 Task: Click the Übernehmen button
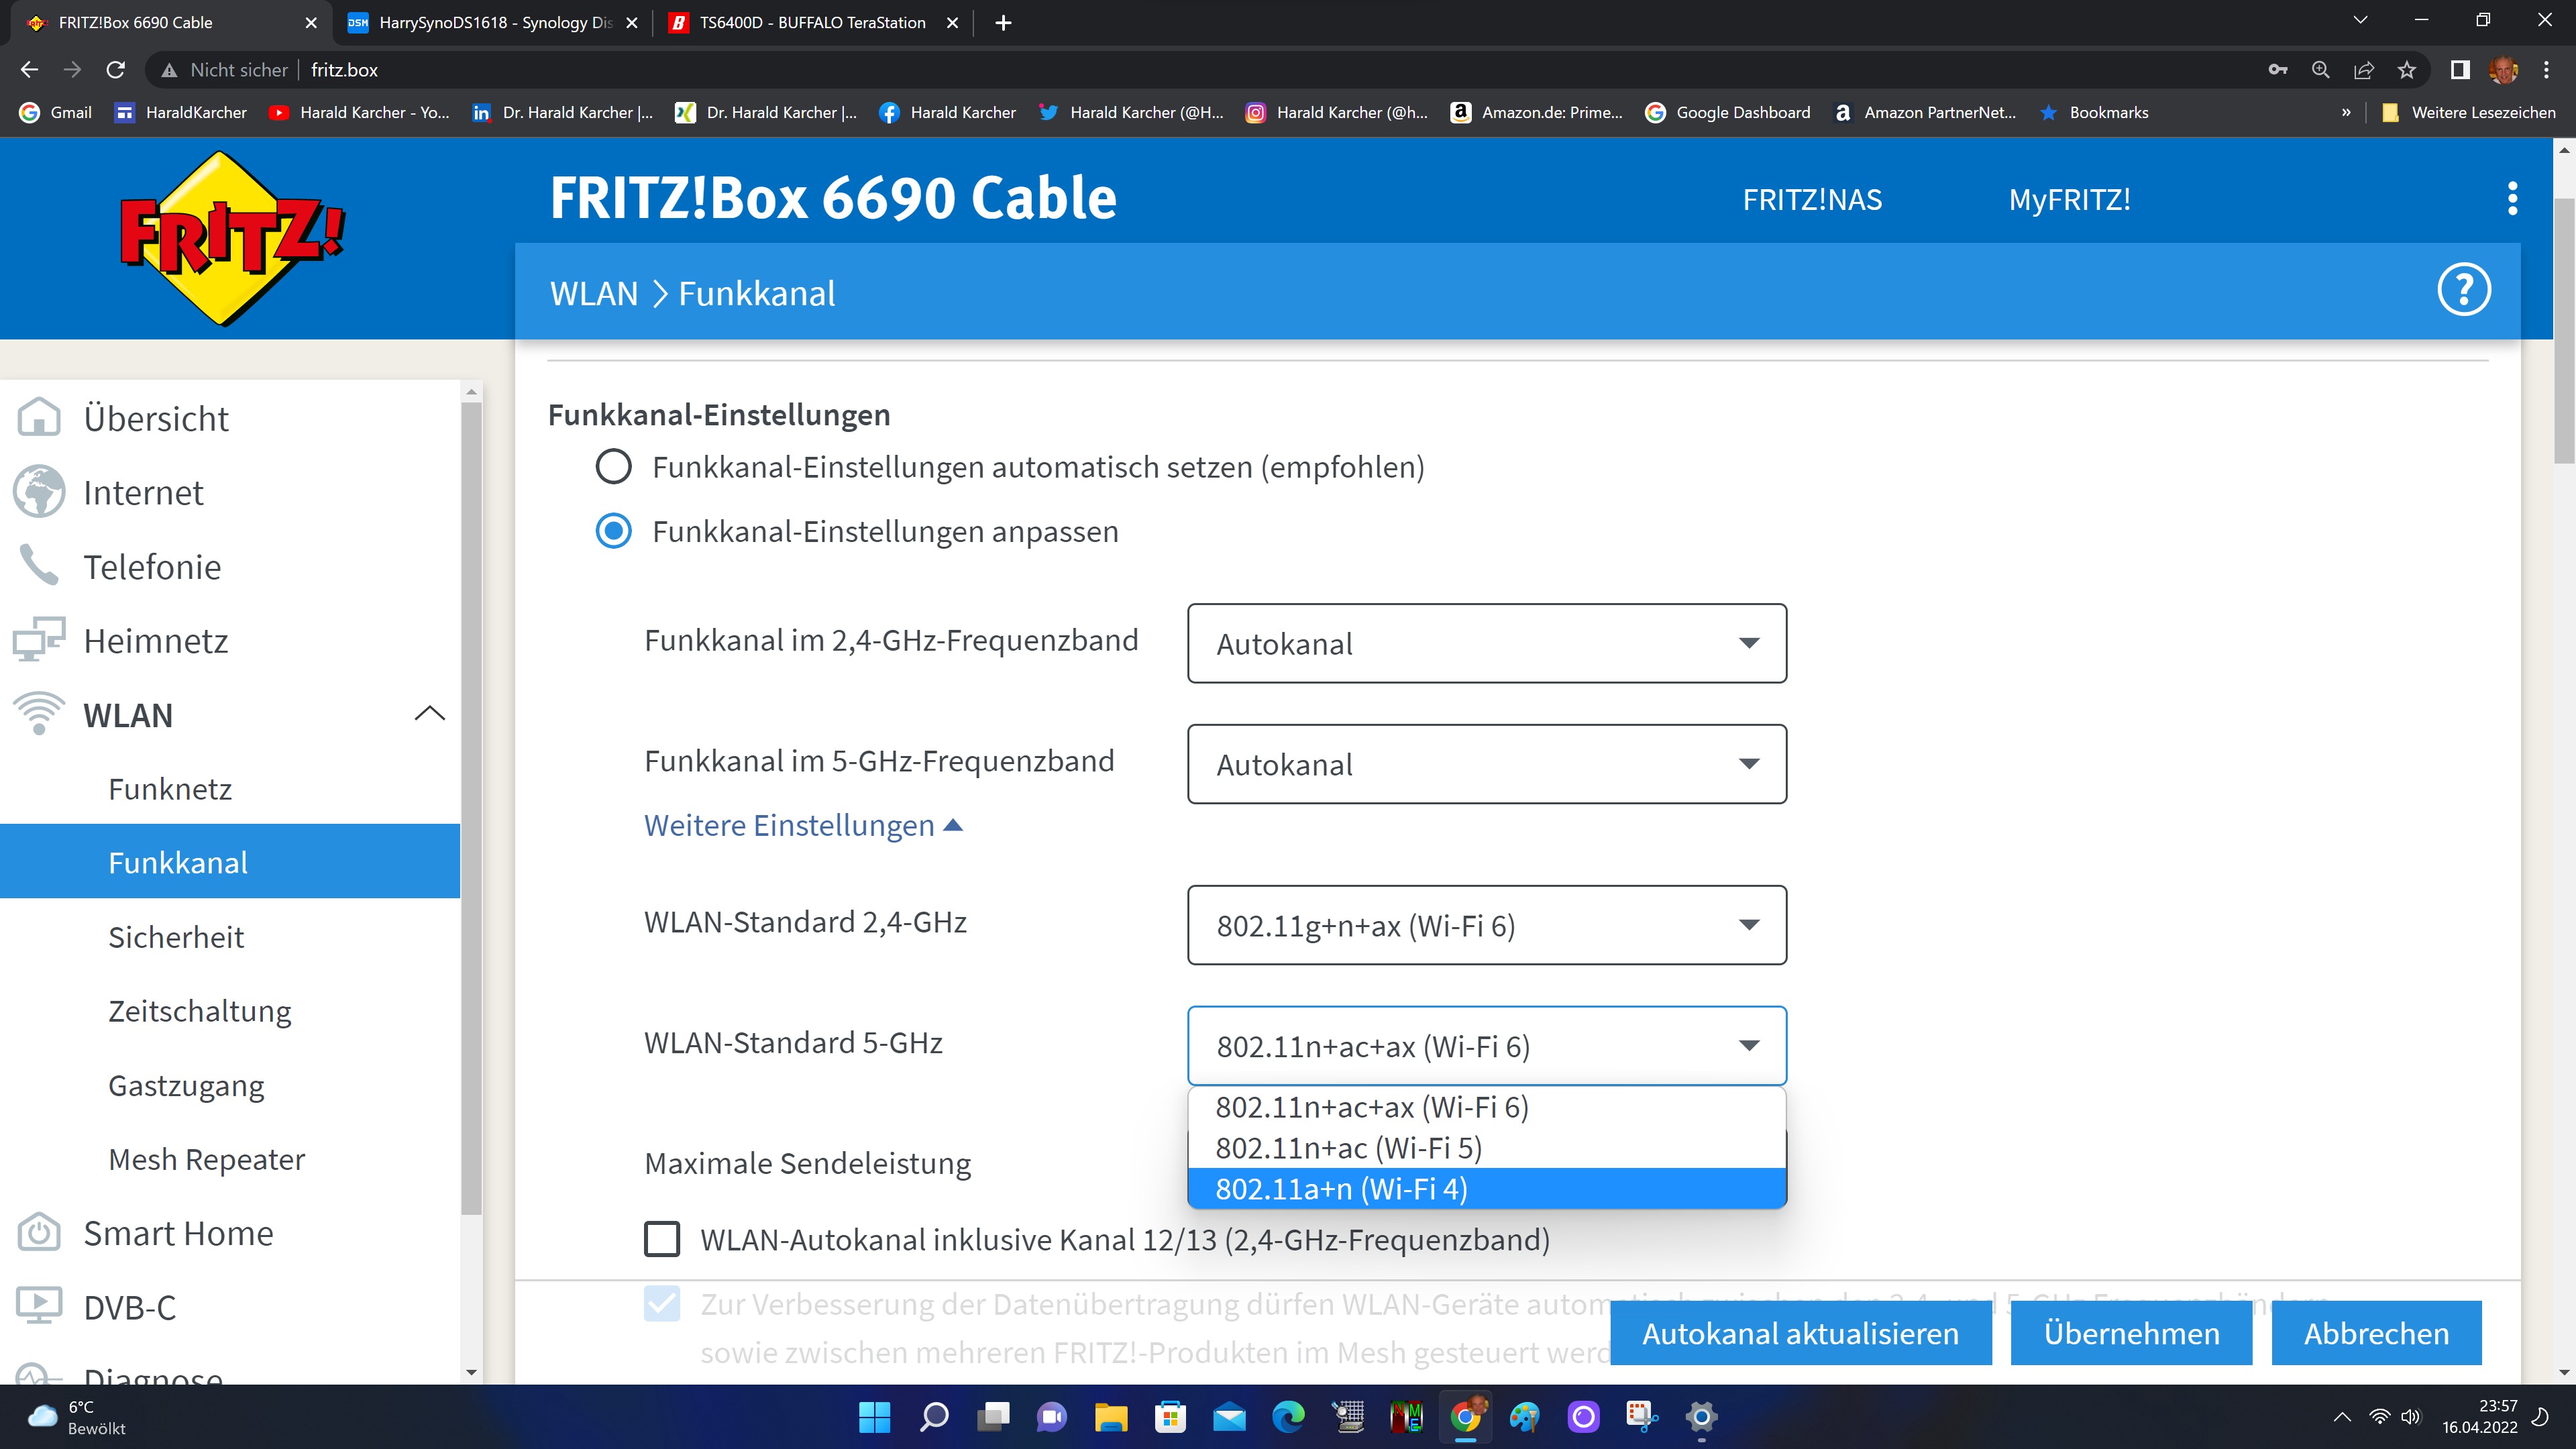[x=2130, y=1333]
